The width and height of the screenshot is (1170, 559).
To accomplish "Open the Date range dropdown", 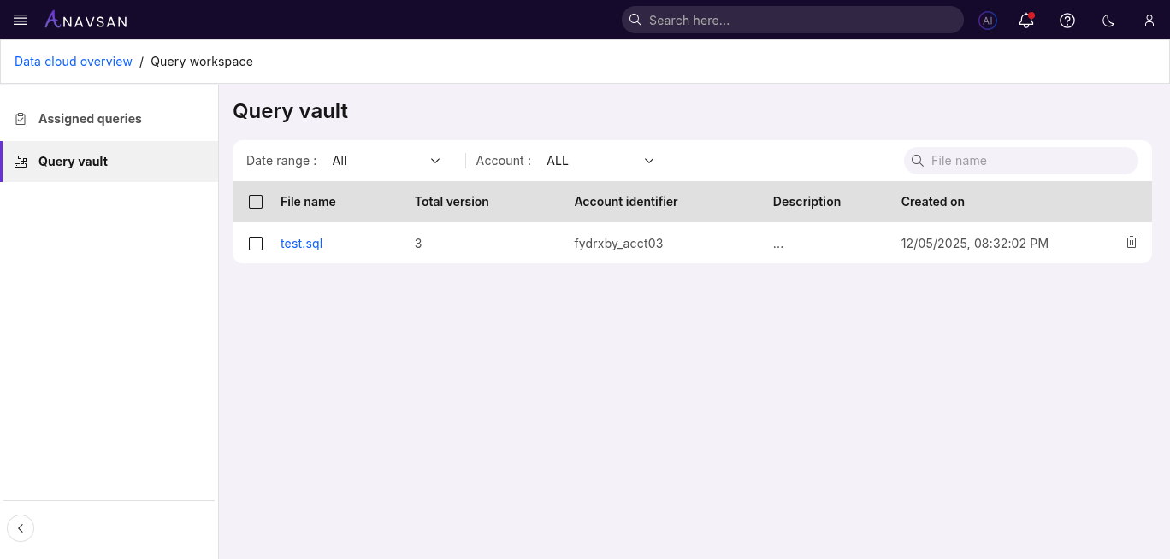I will [387, 160].
